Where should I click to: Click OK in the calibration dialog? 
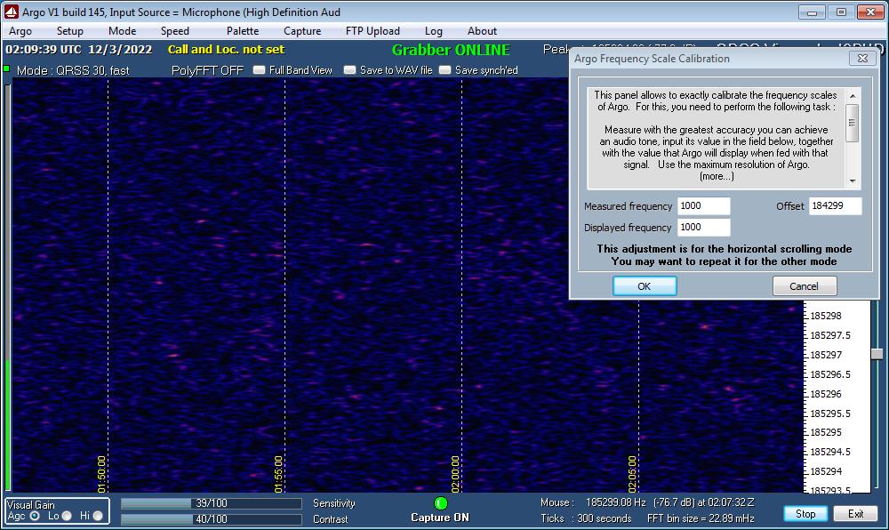point(644,286)
